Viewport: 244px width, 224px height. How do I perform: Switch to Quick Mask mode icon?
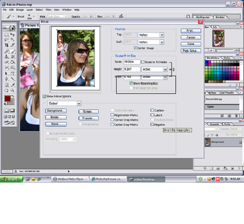click(x=13, y=111)
